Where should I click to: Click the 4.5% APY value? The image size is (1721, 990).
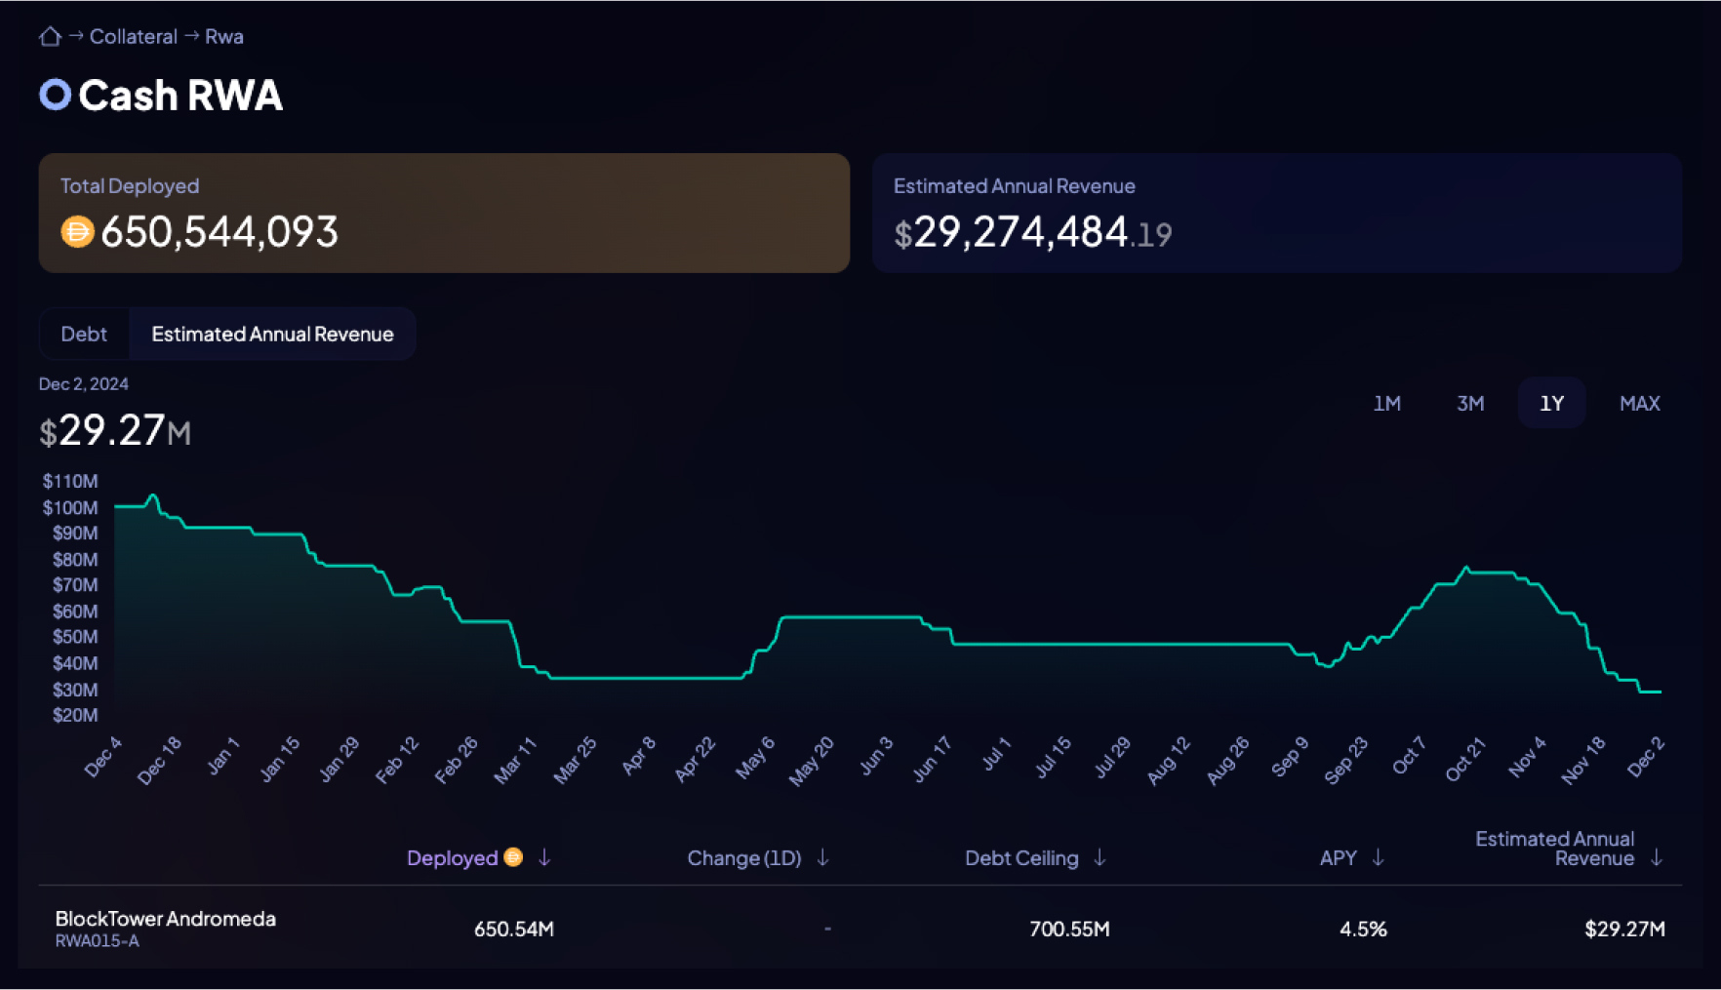(1363, 930)
